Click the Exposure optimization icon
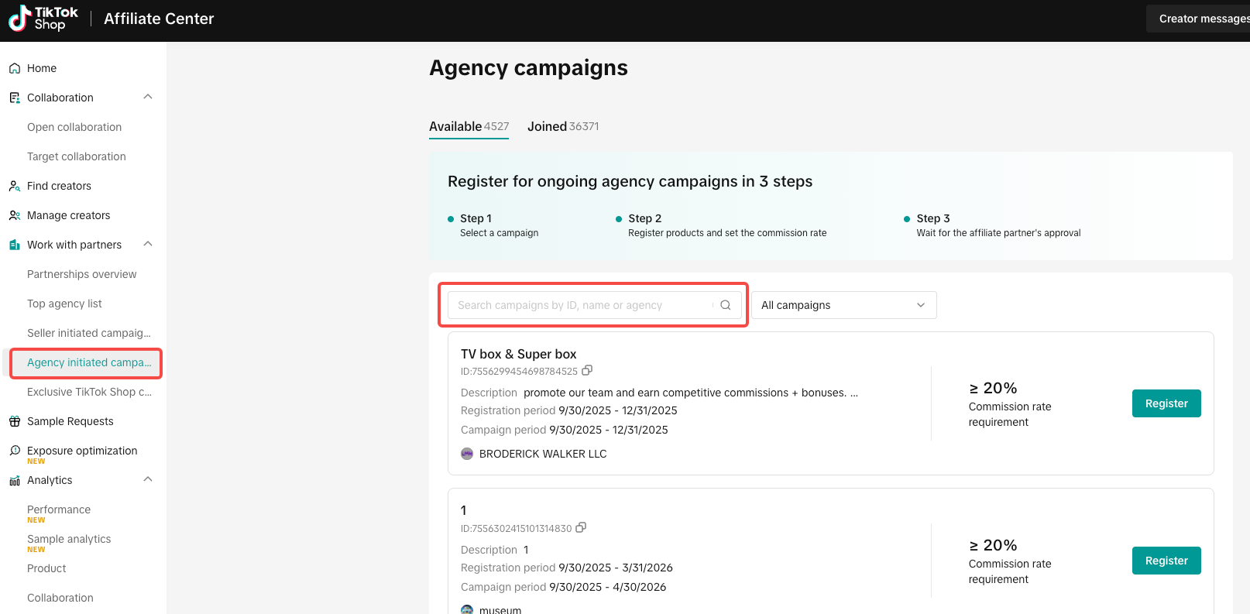The width and height of the screenshot is (1250, 614). 15,451
